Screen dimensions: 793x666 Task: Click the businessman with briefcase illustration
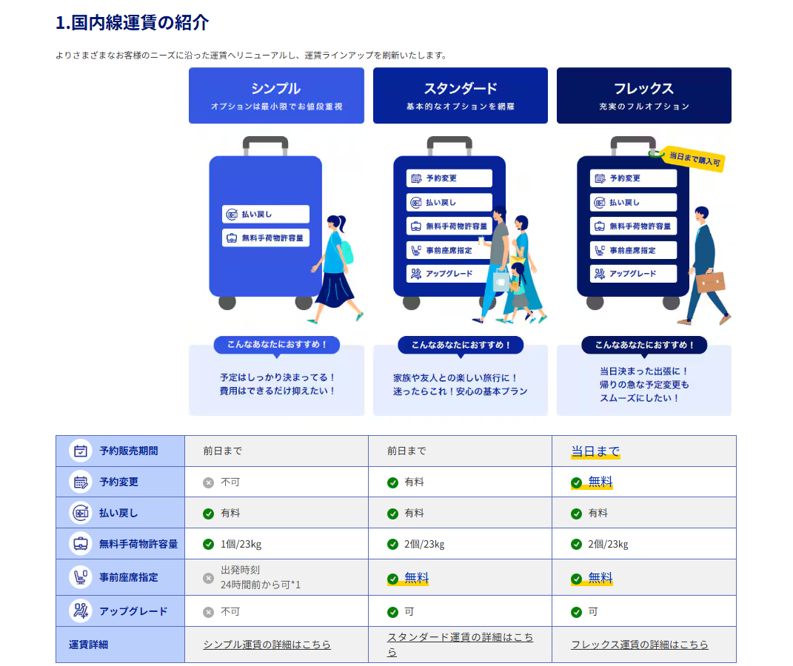[703, 265]
